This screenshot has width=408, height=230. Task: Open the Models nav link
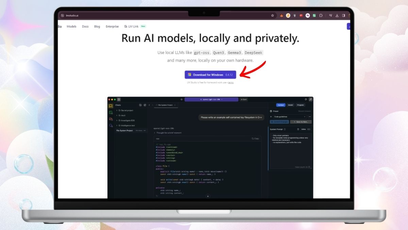point(71,27)
